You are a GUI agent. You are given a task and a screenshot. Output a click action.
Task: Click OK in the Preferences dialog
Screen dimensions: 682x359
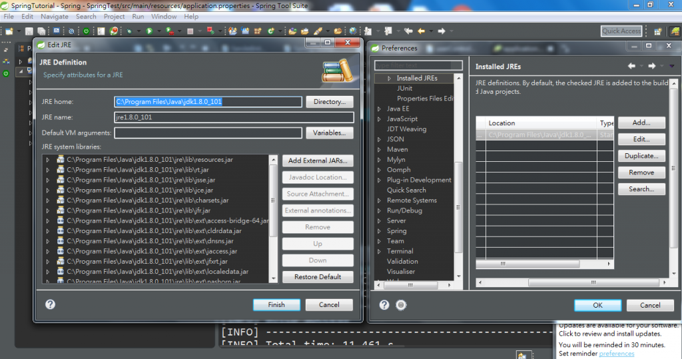597,306
